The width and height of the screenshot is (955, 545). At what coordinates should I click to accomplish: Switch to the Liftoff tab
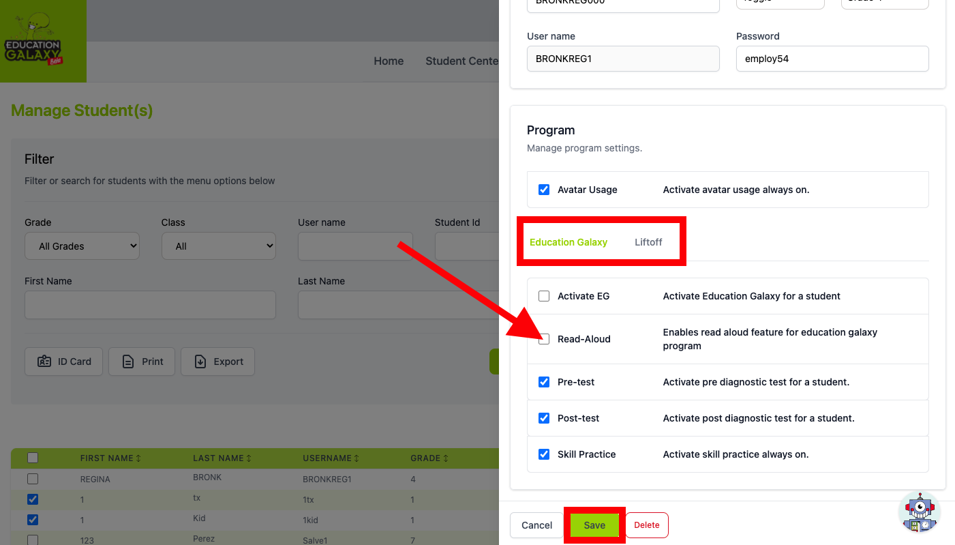click(648, 242)
